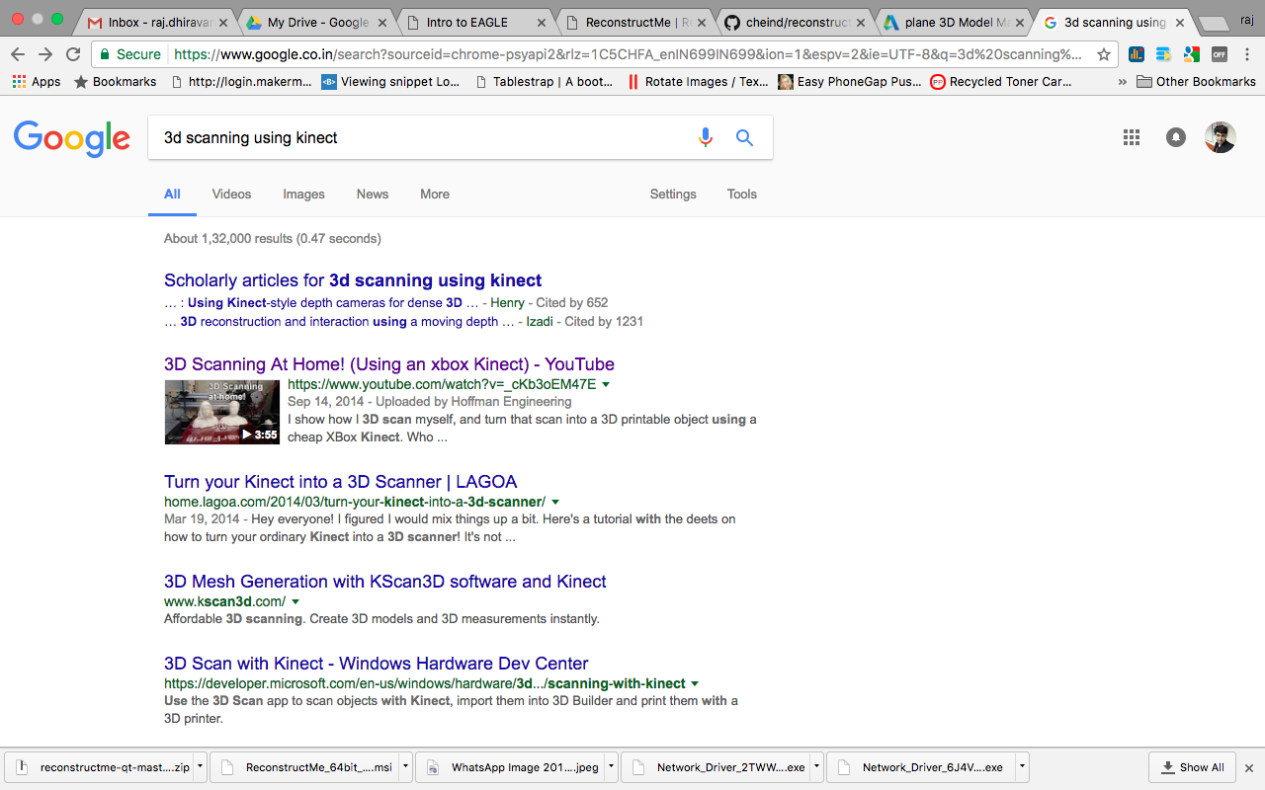Open Rotate Images bookmark

pos(698,82)
